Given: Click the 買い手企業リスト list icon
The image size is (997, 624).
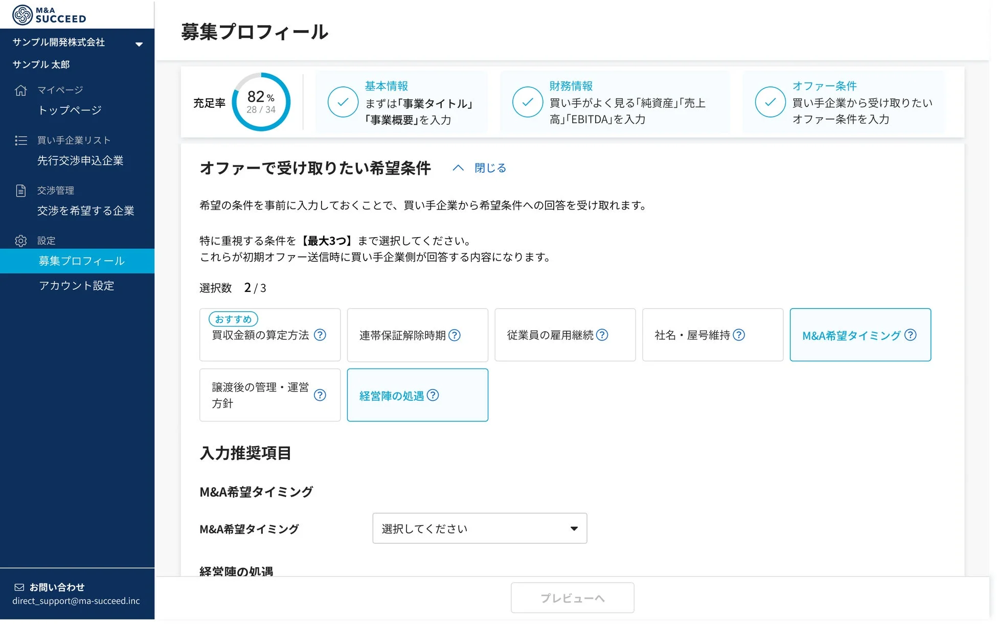Looking at the screenshot, I should (x=21, y=140).
